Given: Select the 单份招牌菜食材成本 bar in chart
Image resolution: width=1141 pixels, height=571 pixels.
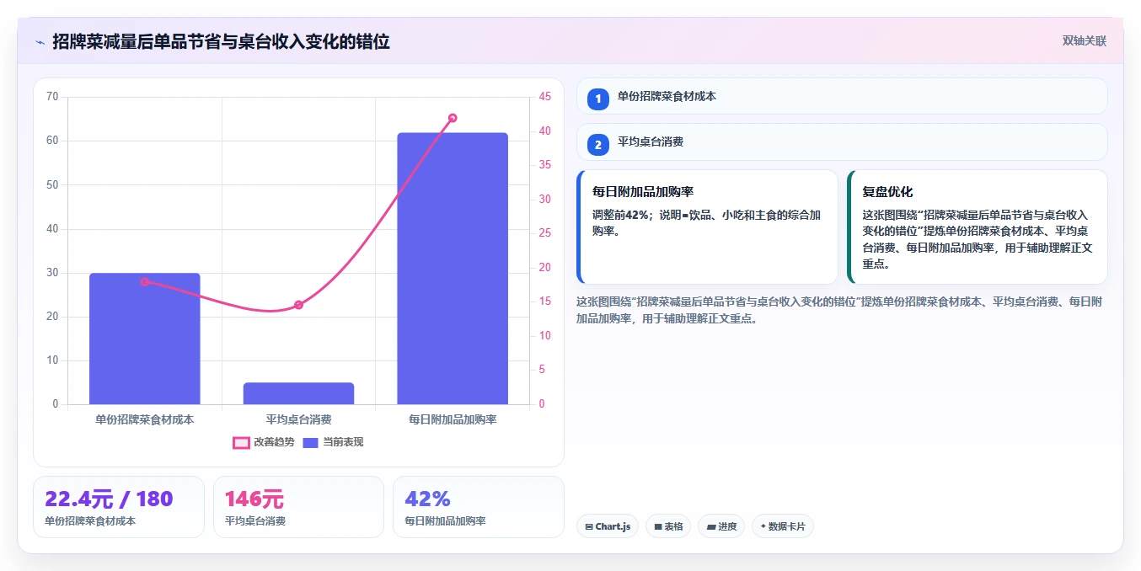Looking at the screenshot, I should (x=145, y=339).
